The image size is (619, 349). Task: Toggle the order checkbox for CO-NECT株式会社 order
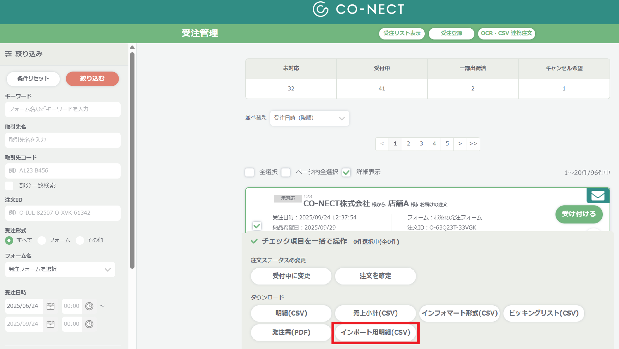click(x=257, y=226)
